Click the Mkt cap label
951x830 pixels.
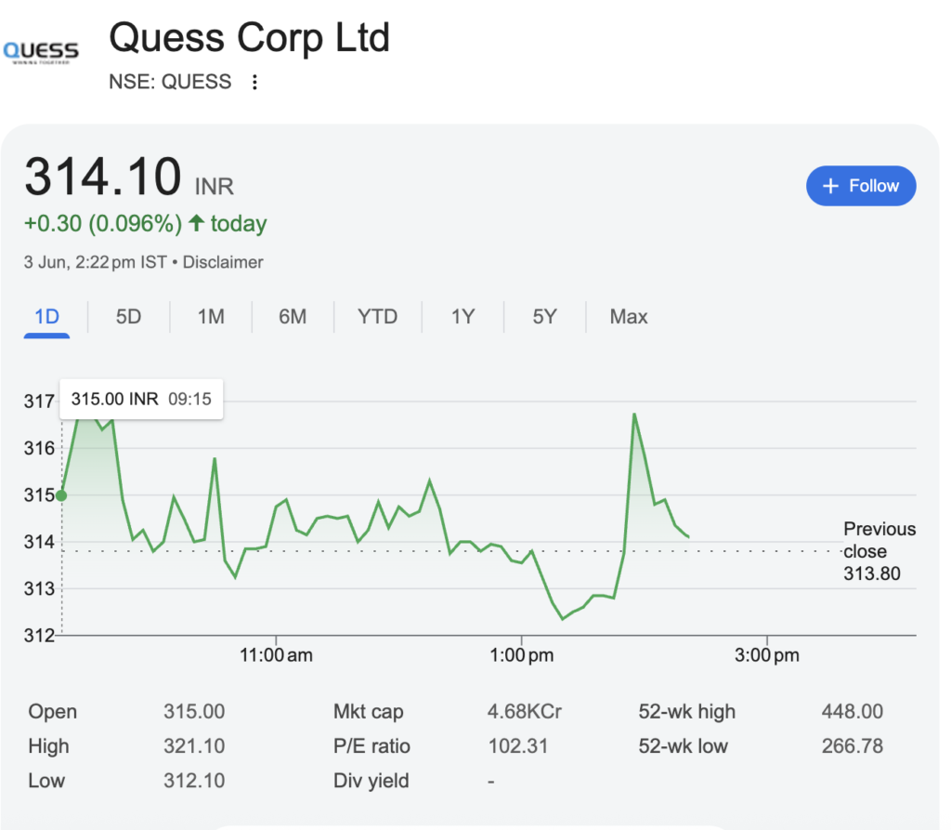[368, 712]
